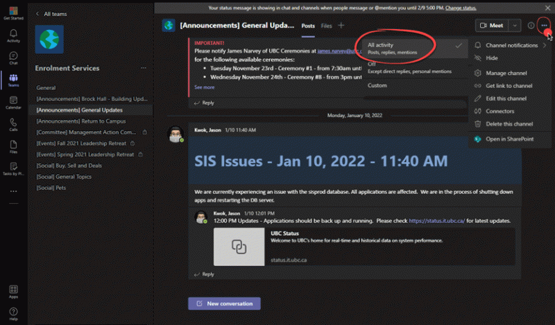Open Help at bottom of sidebar
This screenshot has width=555, height=325.
[13, 314]
